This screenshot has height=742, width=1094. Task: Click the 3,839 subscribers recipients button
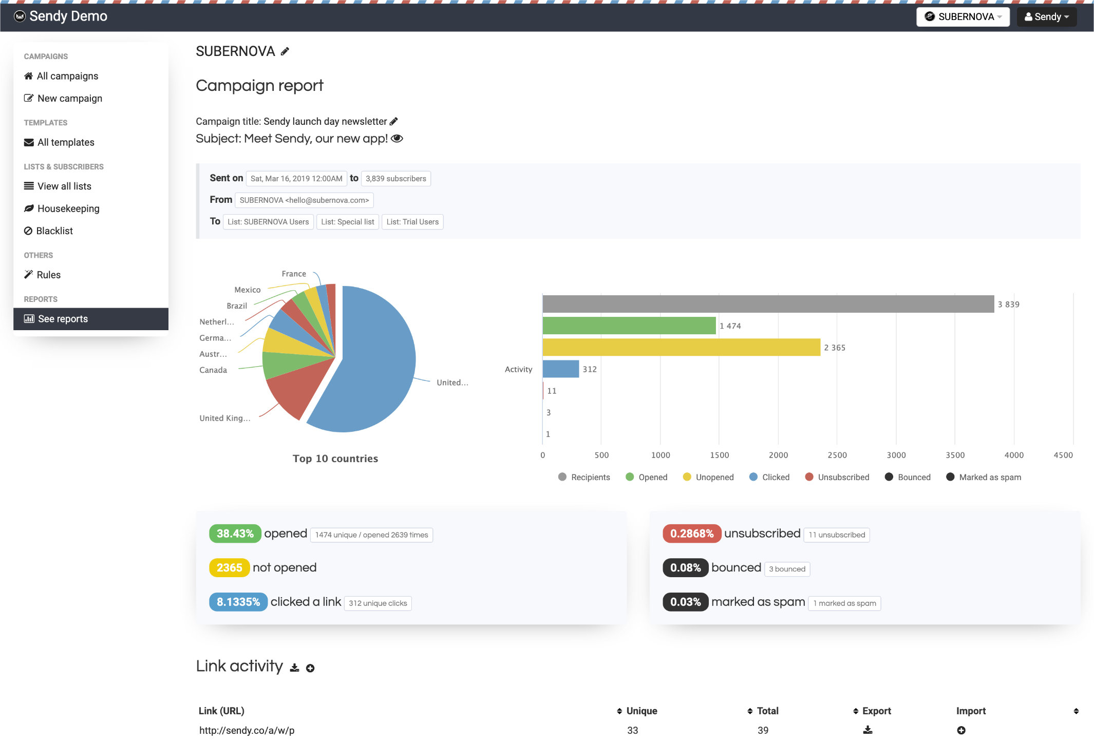(x=395, y=178)
